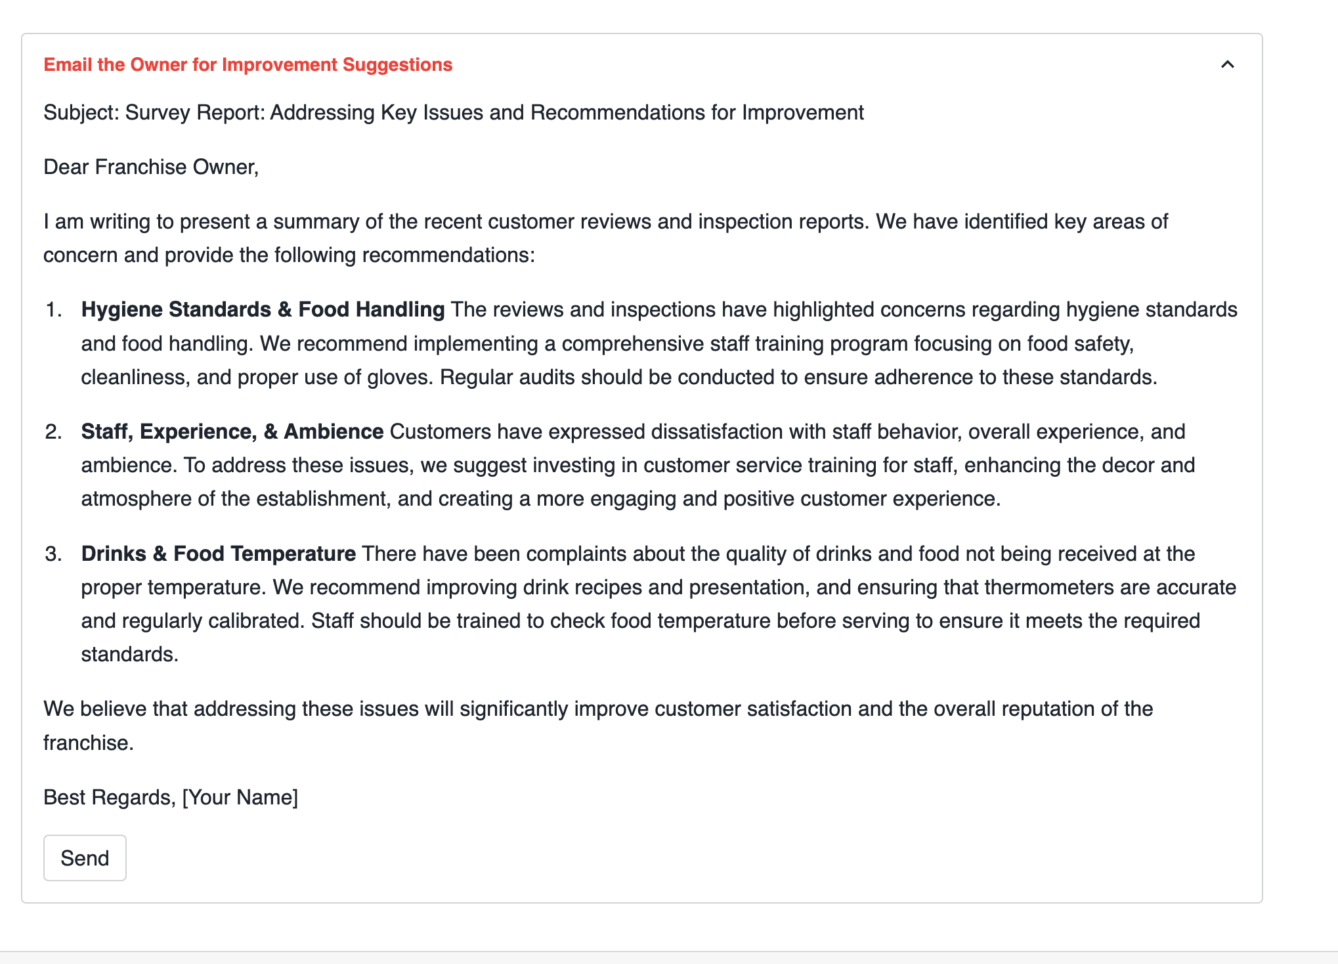This screenshot has height=964, width=1338.
Task: Click the 'Dear Franchise Owner' greeting
Action: click(151, 167)
